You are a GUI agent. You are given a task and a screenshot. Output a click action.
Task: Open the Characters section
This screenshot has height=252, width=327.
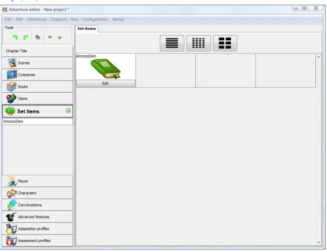[37, 193]
